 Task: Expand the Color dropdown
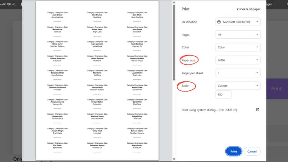238,47
